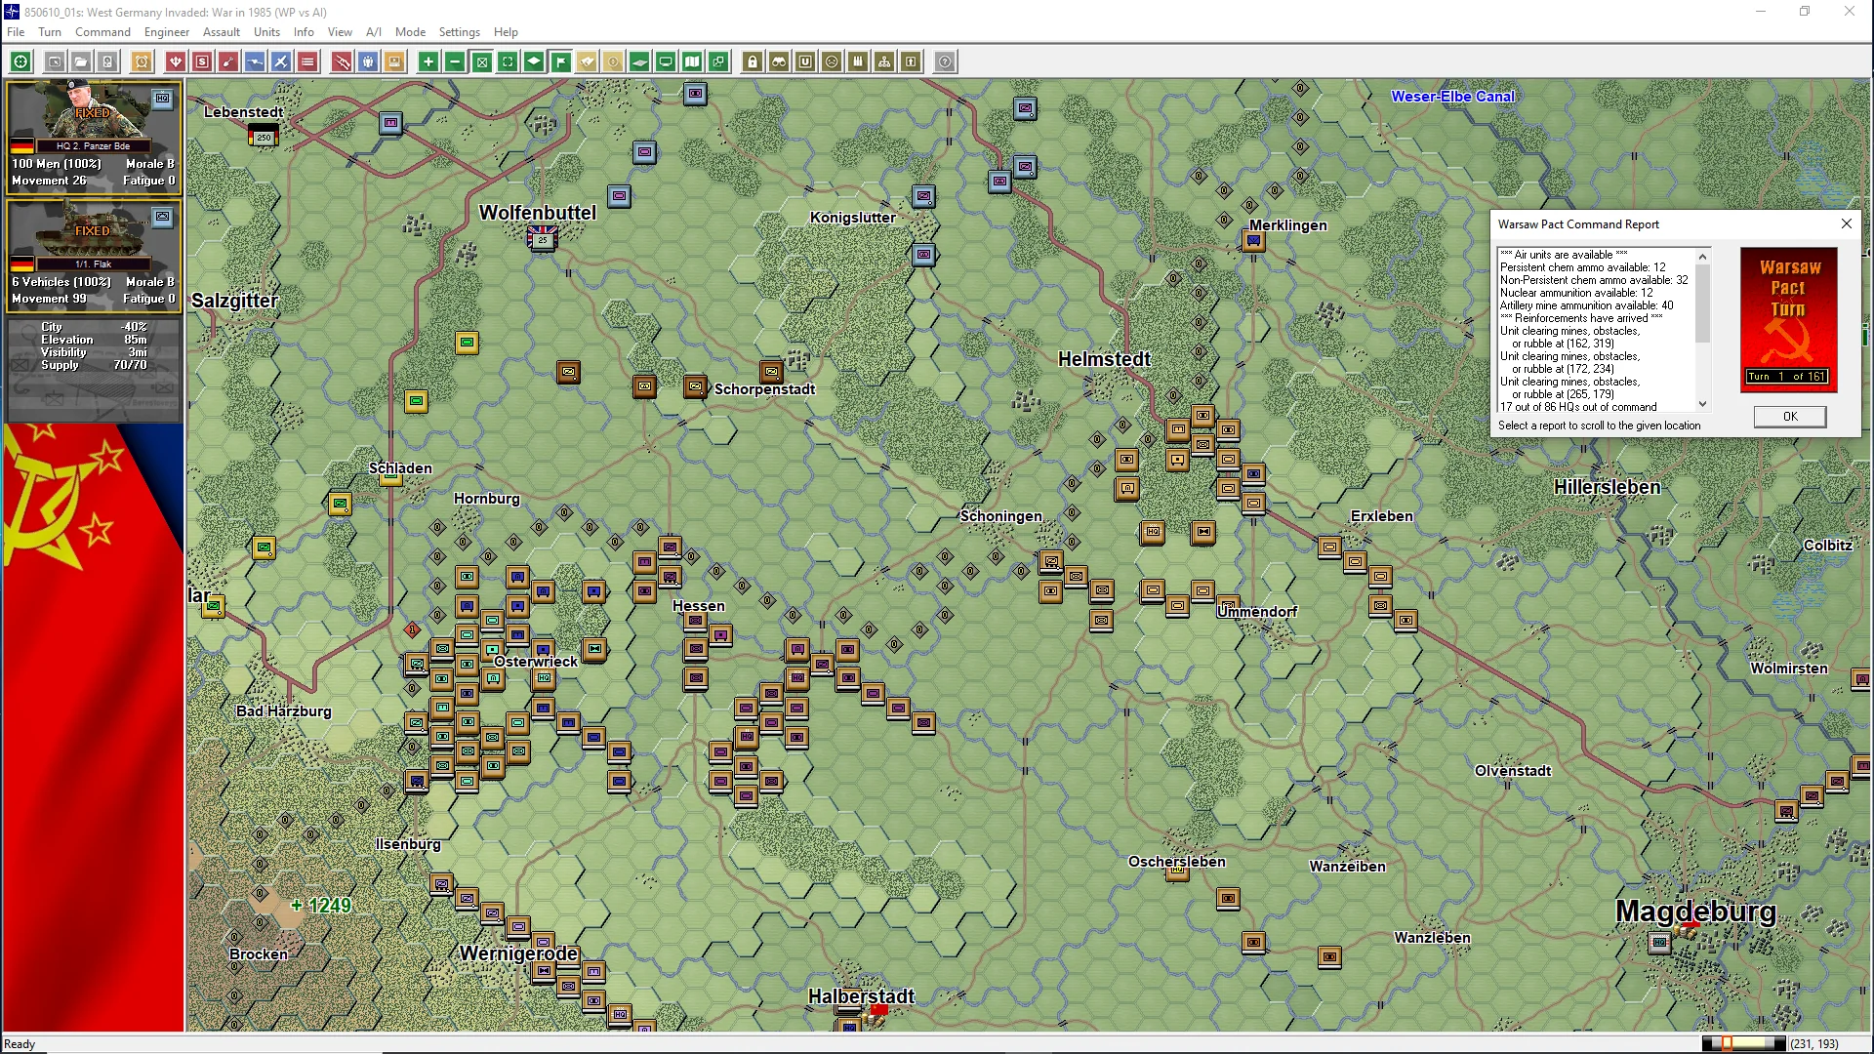Image resolution: width=1874 pixels, height=1054 pixels.
Task: Open the File menu
Action: pyautogui.click(x=16, y=31)
